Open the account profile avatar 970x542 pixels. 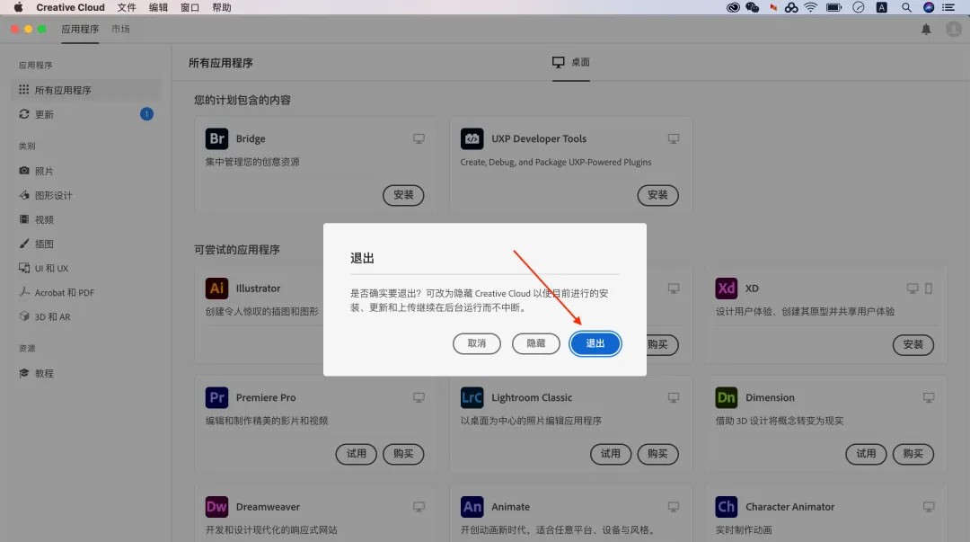tap(954, 29)
